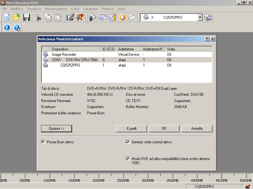Start burning with the flame icon
253x189 pixels.
(80, 17)
